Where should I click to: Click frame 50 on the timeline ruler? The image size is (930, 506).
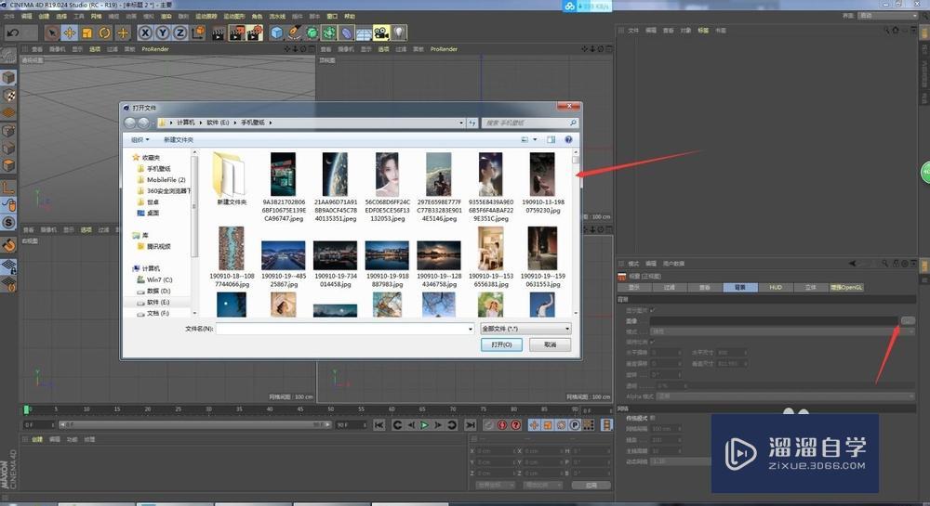point(331,409)
